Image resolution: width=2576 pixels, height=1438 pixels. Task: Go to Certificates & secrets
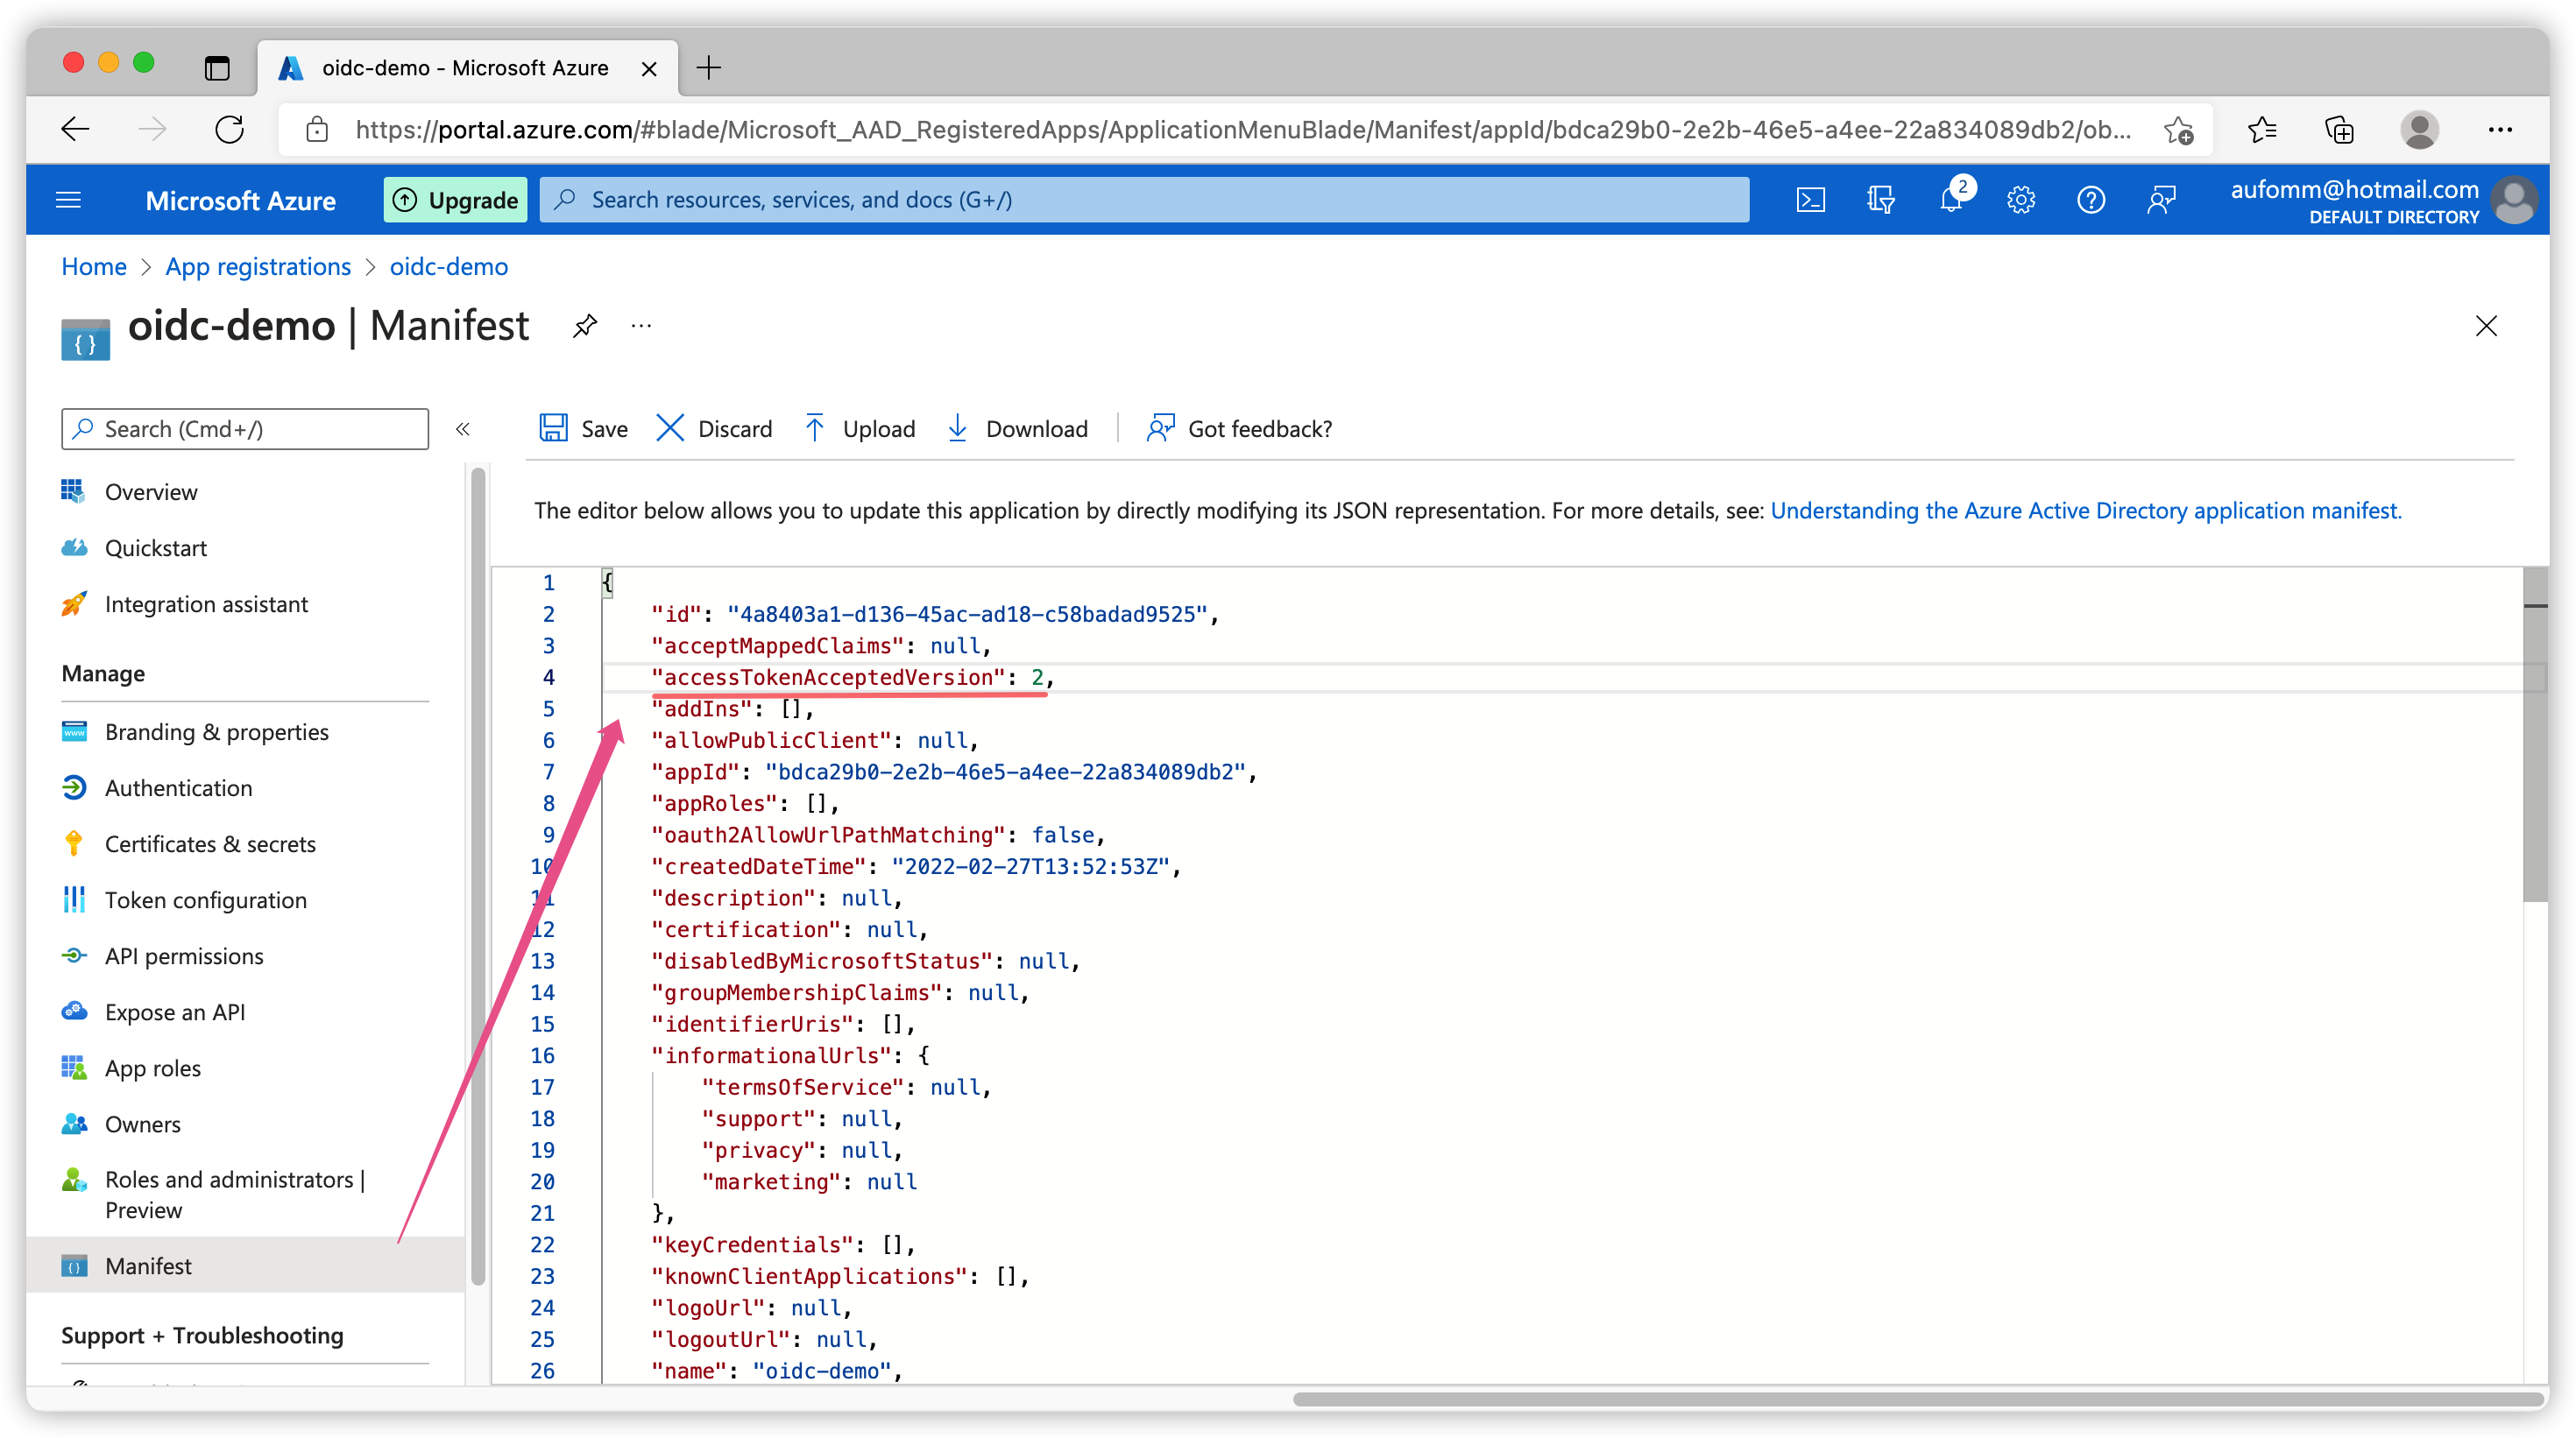coord(210,843)
